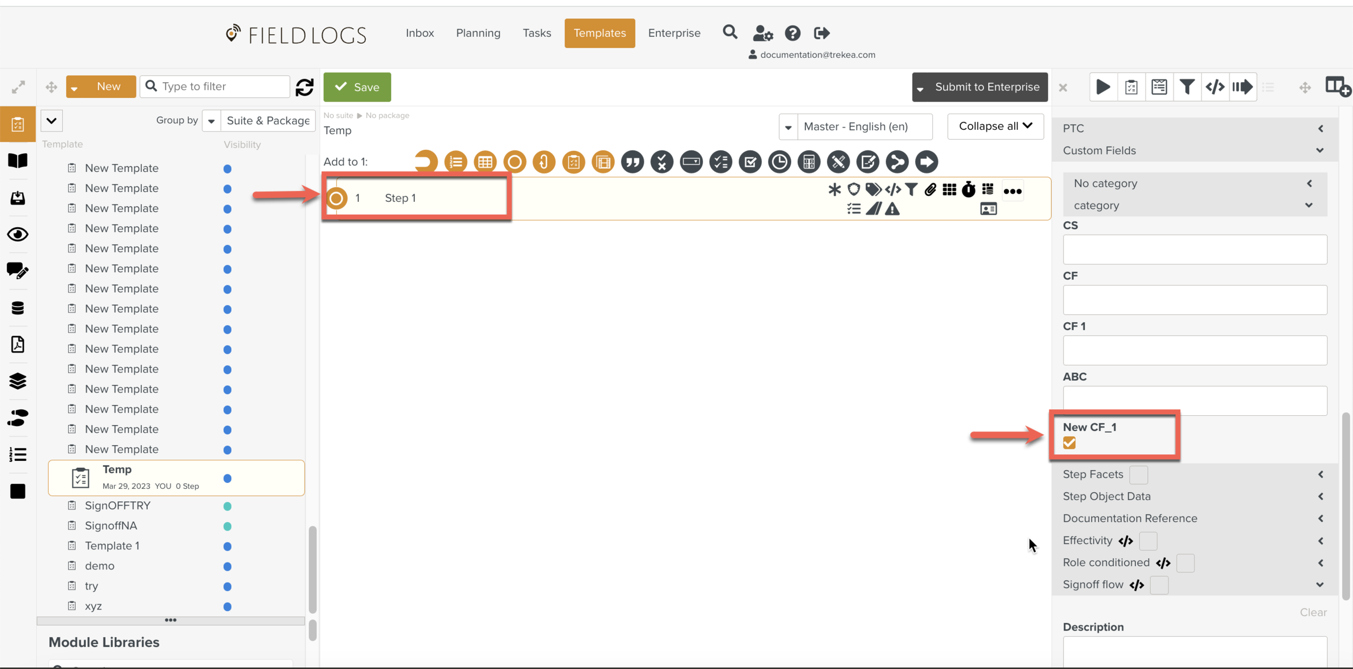This screenshot has width=1353, height=669.
Task: Expand the Custom Fields section
Action: [1319, 150]
